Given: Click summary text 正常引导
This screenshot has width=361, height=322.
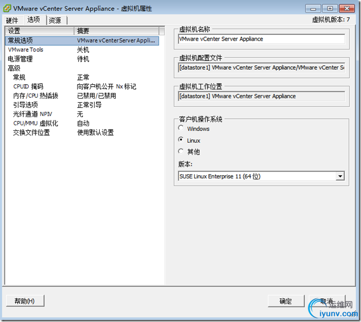Looking at the screenshot, I should pos(89,105).
